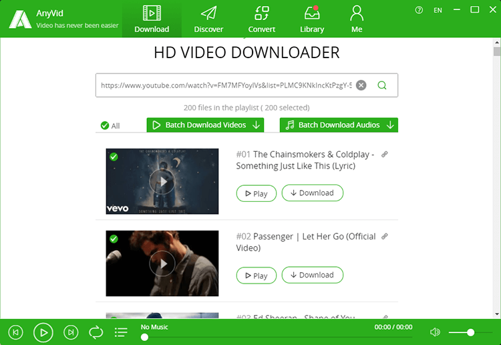Open title #01 The Chainsmokers & Coldplay
501x345 pixels.
[x=305, y=160]
